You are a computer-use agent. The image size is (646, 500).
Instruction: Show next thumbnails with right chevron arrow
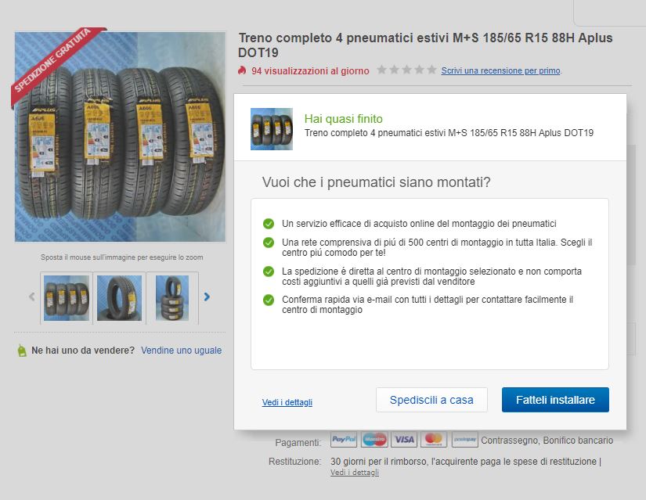pos(207,297)
